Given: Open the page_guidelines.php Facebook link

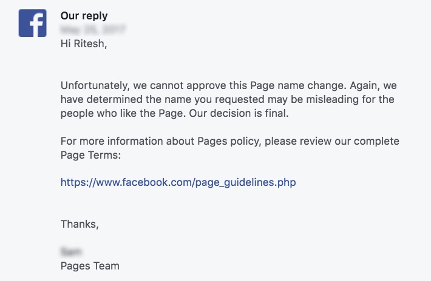Looking at the screenshot, I should tap(178, 182).
